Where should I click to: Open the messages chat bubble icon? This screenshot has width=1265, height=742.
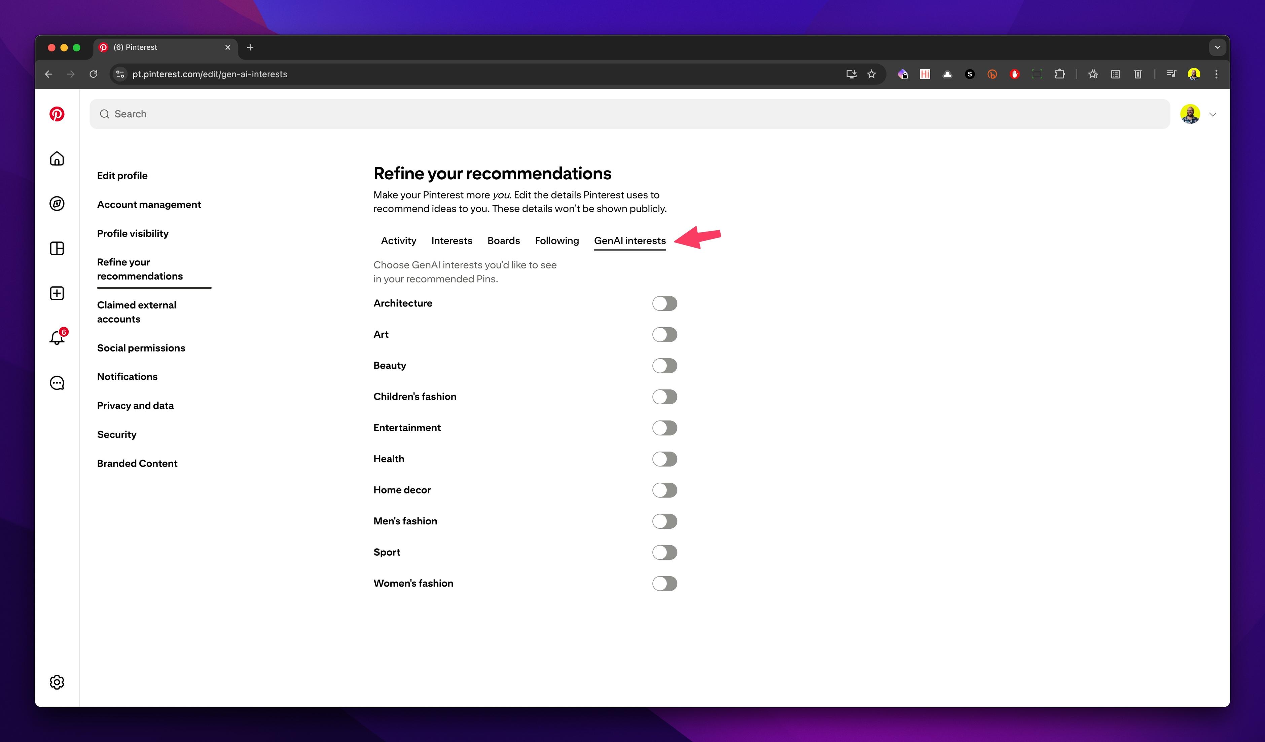coord(57,383)
